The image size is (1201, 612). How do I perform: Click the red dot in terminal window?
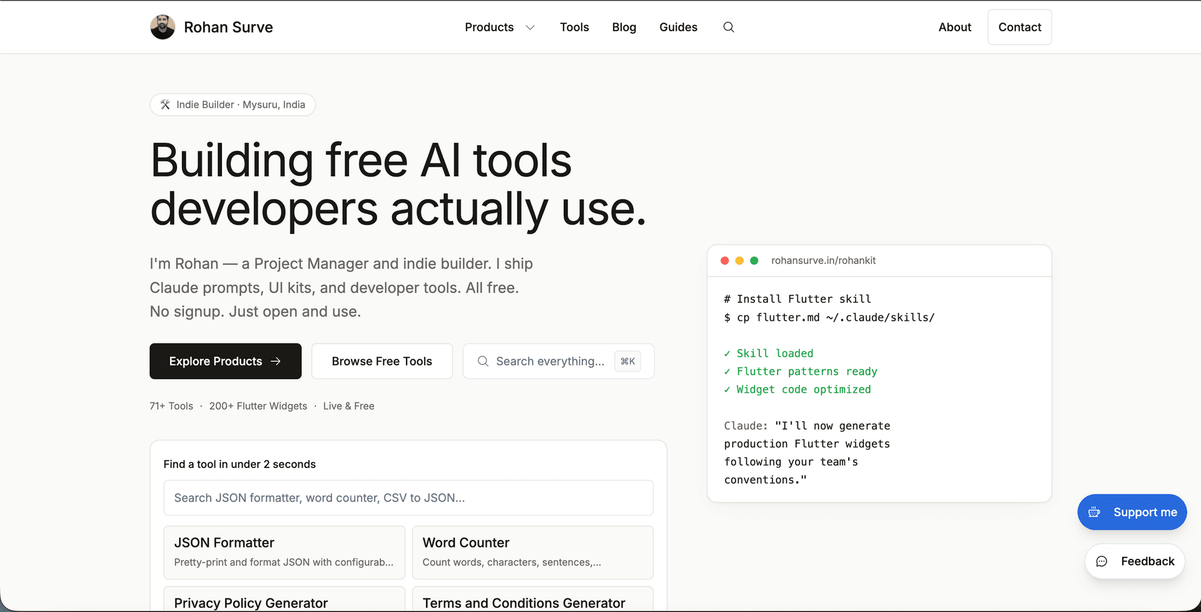tap(724, 260)
